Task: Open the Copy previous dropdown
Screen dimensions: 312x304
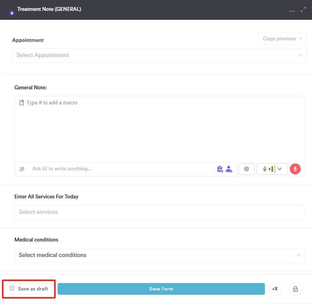Action: (282, 39)
